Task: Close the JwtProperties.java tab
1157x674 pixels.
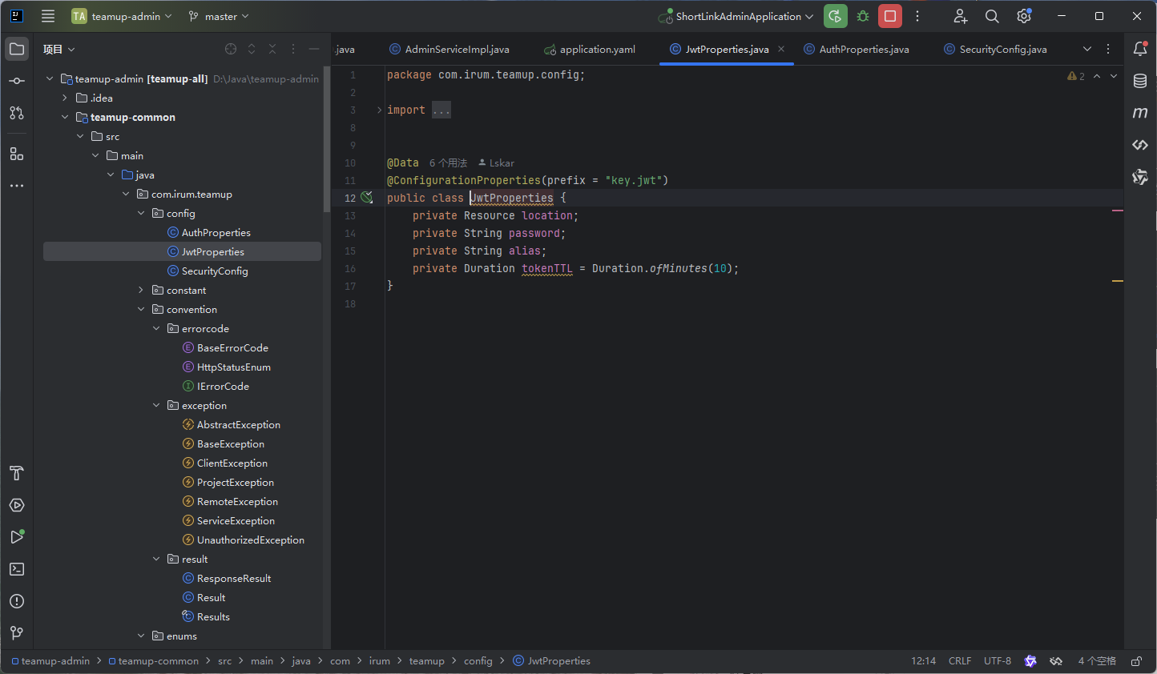Action: (x=781, y=49)
